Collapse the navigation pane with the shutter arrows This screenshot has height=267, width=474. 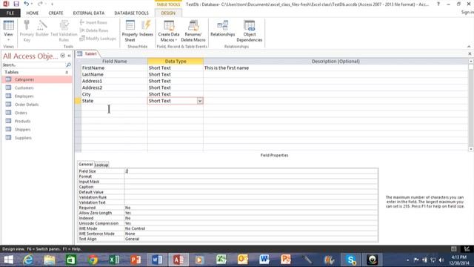tap(69, 56)
